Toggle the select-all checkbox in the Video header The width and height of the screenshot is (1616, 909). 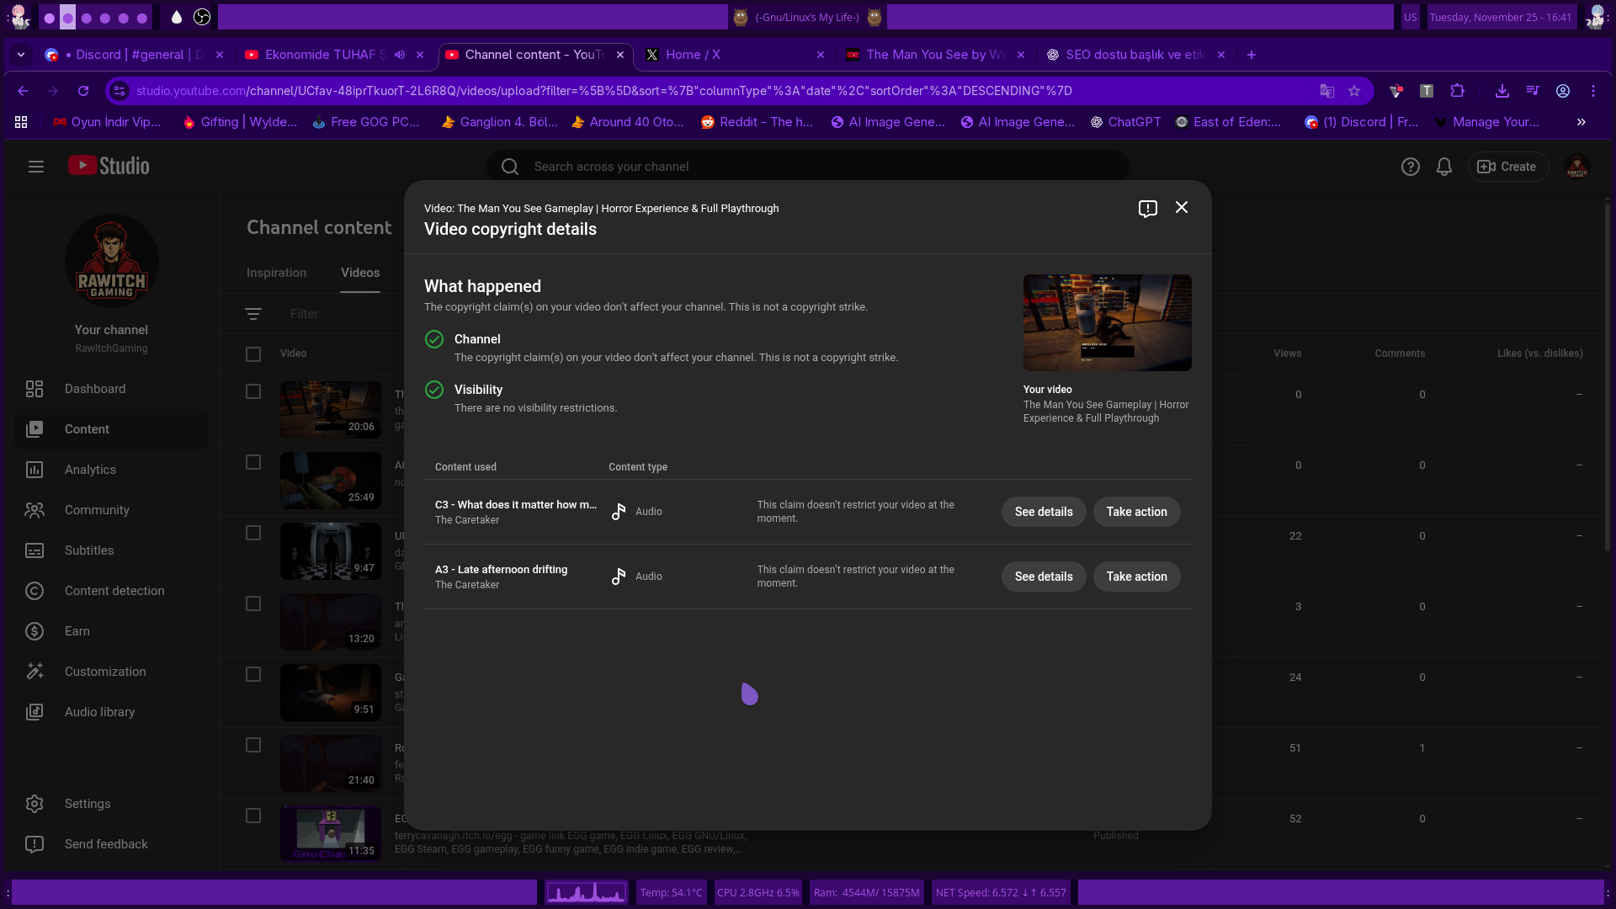click(x=253, y=353)
